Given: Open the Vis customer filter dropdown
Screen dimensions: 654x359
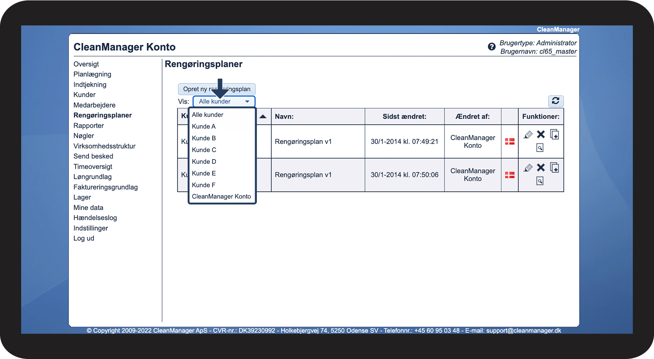Looking at the screenshot, I should [224, 101].
